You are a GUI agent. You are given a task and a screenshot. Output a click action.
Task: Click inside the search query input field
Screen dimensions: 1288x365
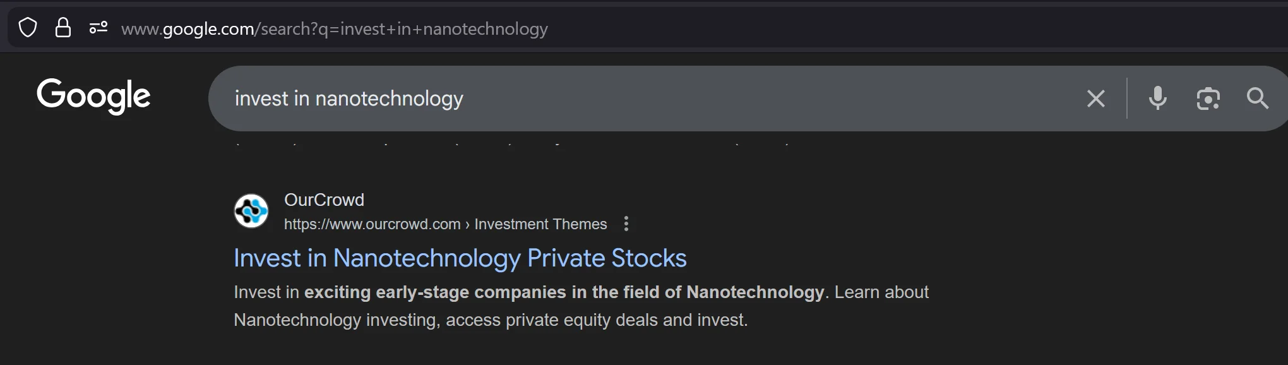(x=568, y=99)
